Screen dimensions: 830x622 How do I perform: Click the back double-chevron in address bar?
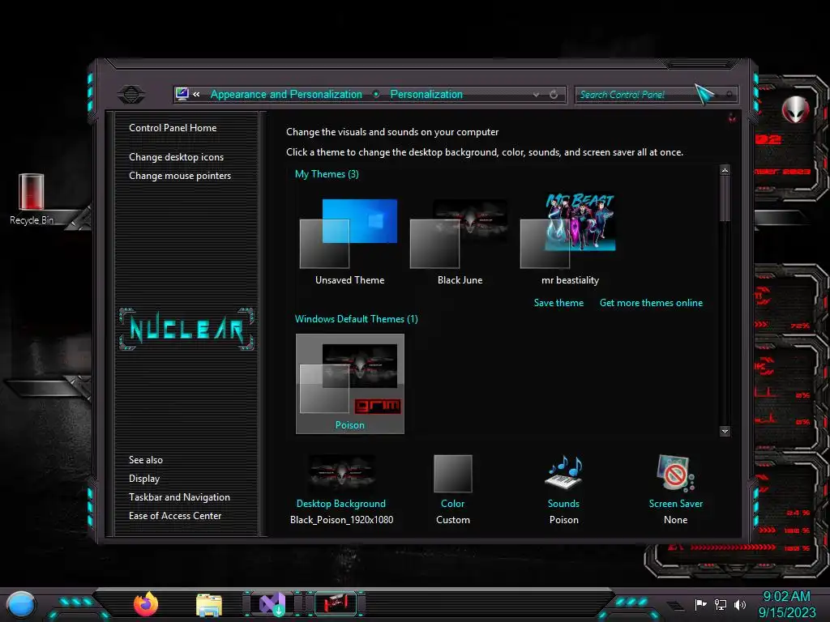[196, 94]
